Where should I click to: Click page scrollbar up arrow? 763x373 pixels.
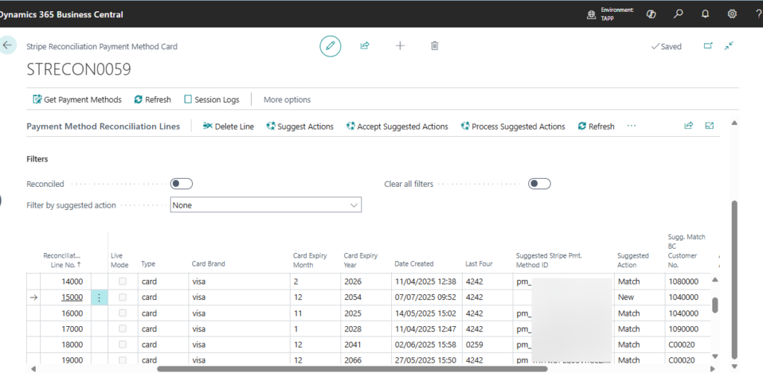click(735, 122)
